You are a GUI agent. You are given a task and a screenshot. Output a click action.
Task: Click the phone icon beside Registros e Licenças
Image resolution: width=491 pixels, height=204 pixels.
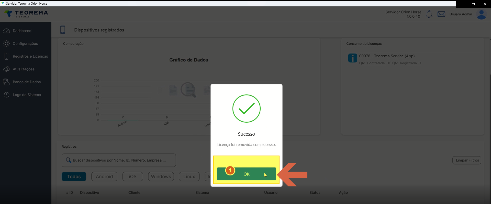tap(6, 56)
